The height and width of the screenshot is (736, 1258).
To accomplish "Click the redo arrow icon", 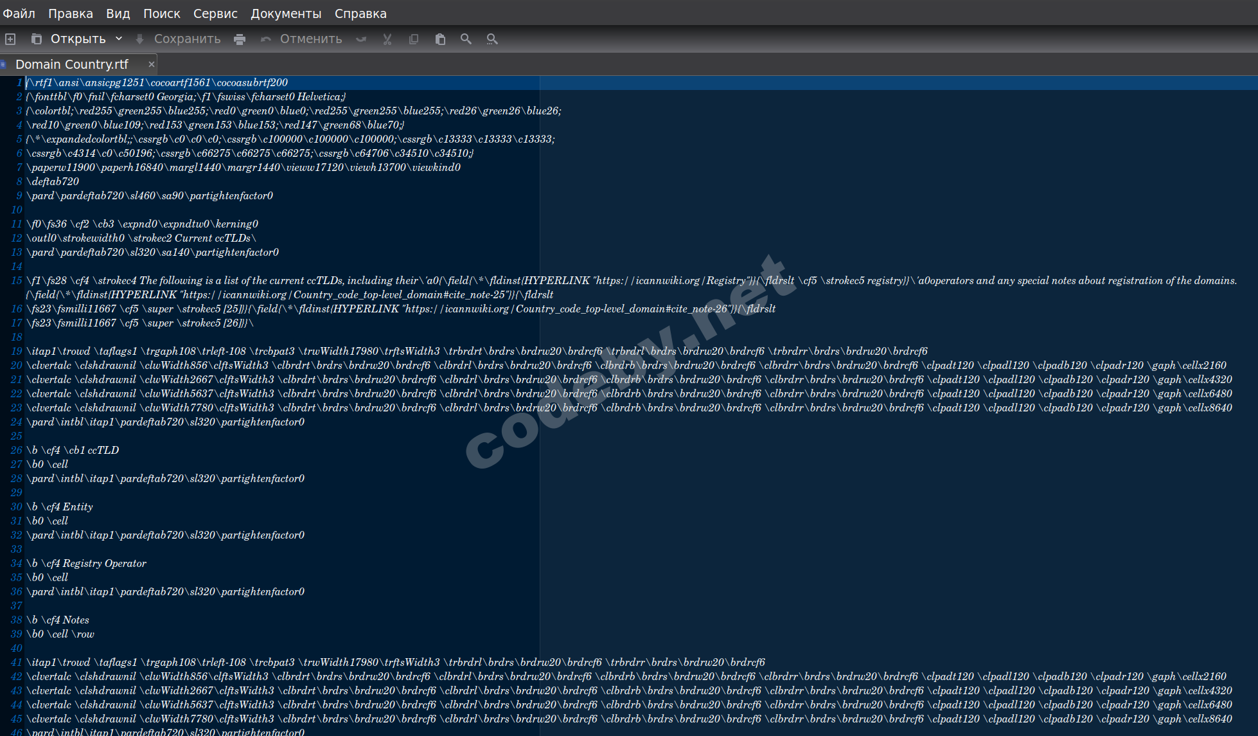I will [x=361, y=39].
